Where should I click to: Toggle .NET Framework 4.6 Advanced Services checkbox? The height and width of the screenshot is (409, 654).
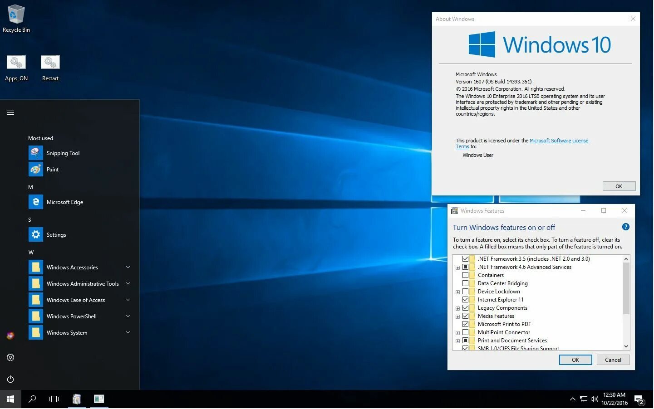pyautogui.click(x=465, y=267)
